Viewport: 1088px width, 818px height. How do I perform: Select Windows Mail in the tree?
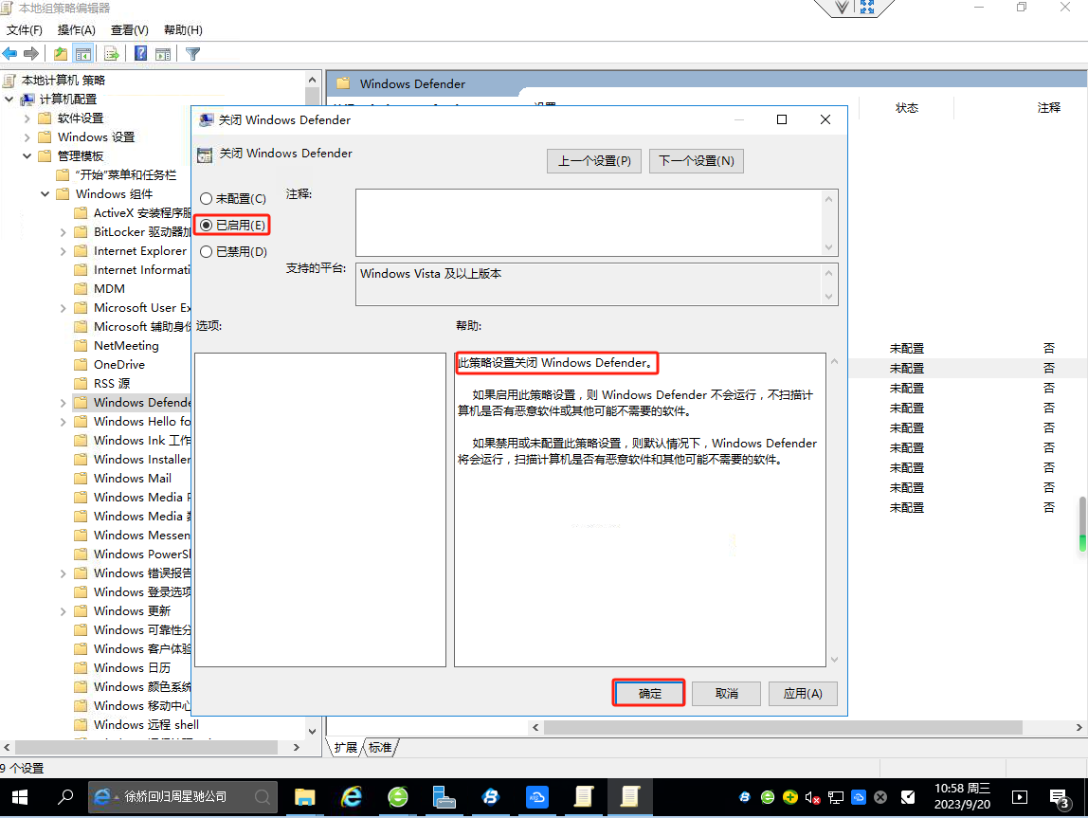pyautogui.click(x=133, y=478)
